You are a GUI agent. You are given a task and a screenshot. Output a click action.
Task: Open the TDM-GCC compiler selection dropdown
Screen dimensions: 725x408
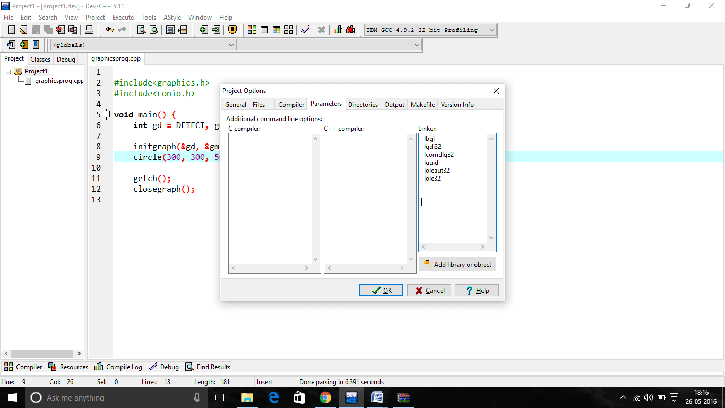491,30
